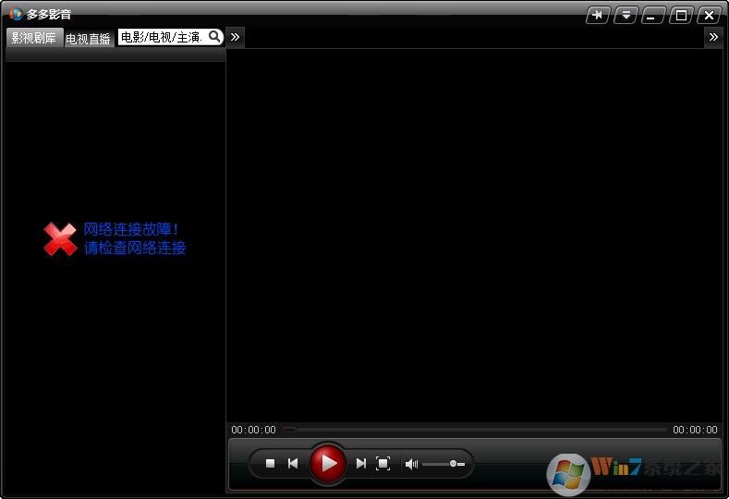Toggle fullscreen video mode
This screenshot has width=729, height=499.
(x=383, y=464)
